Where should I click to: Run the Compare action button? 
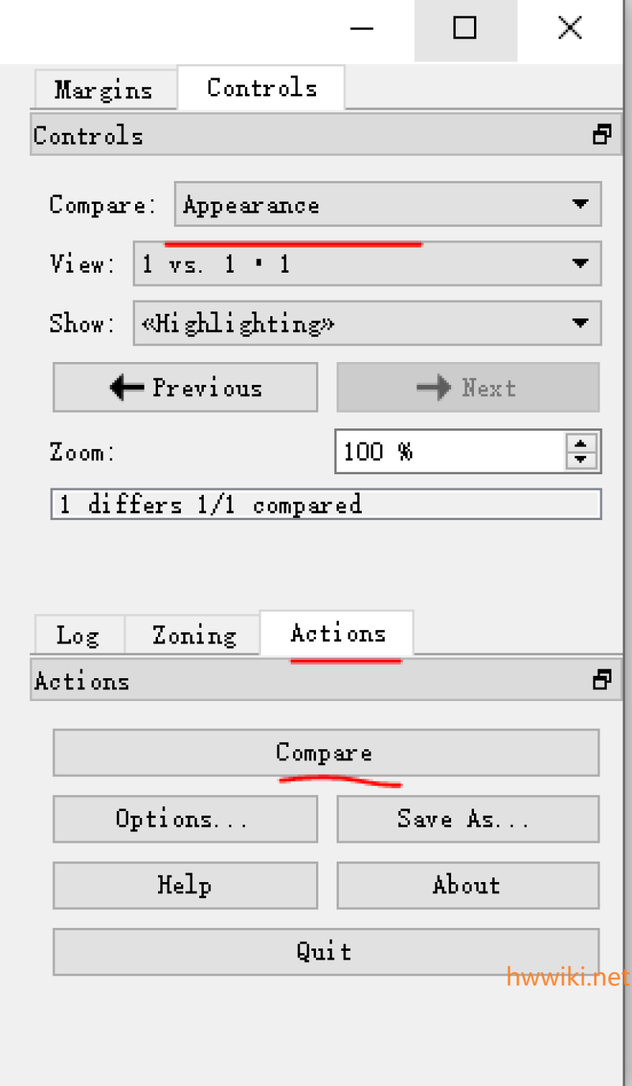pos(326,752)
